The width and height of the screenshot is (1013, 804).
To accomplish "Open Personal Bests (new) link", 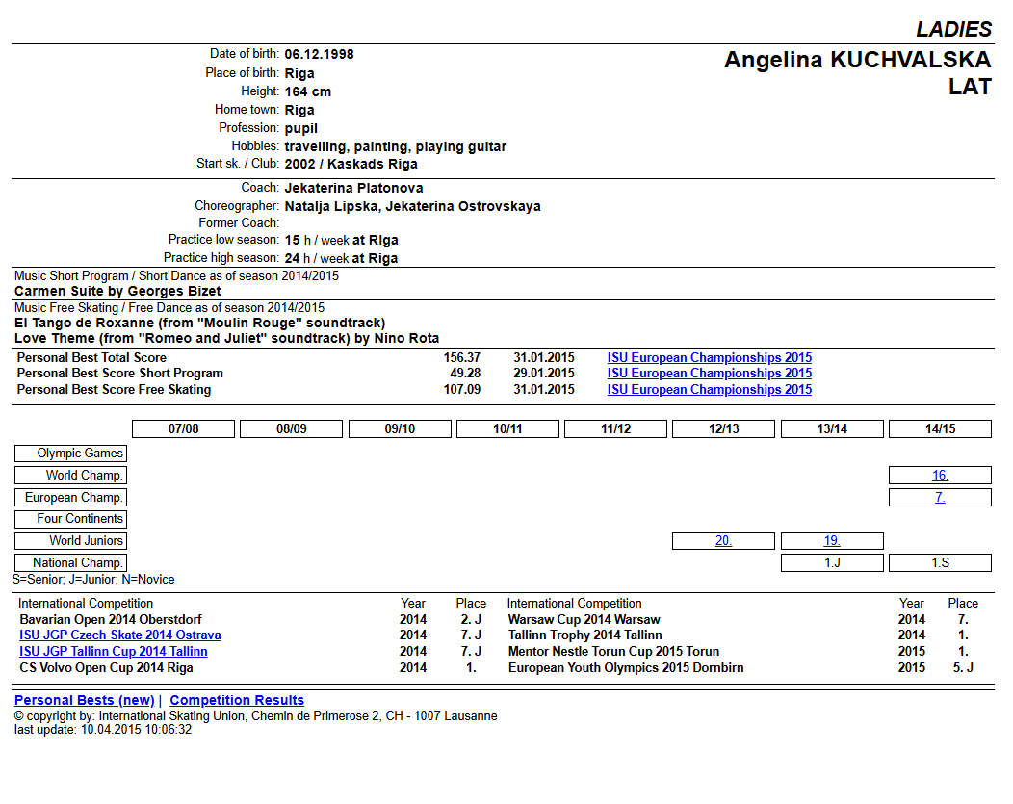I will [x=84, y=700].
